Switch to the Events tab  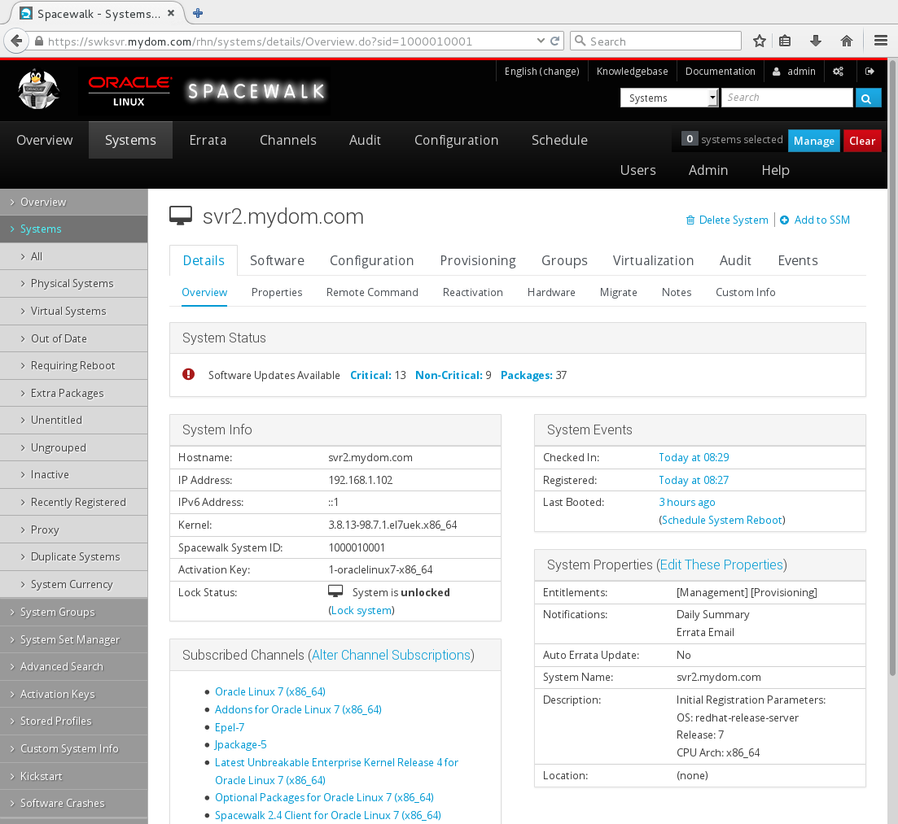tap(798, 260)
